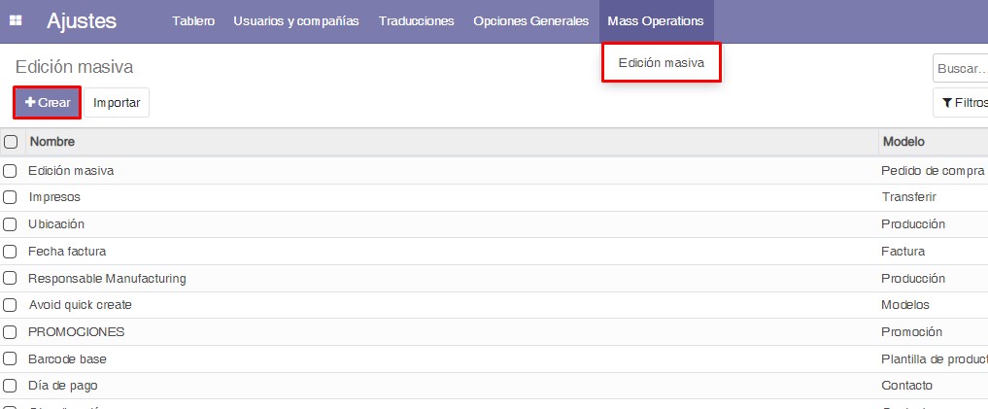
Task: Check the Impresos row checkbox
Action: click(11, 197)
